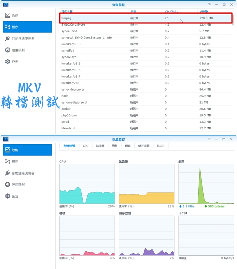The height and width of the screenshot is (269, 237).
Task: Open 速度限制 in the lower window sidebar
Action: (18, 185)
